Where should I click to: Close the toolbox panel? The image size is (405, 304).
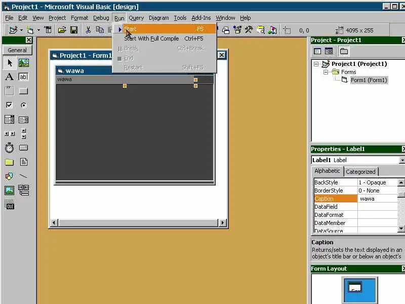pyautogui.click(x=29, y=40)
